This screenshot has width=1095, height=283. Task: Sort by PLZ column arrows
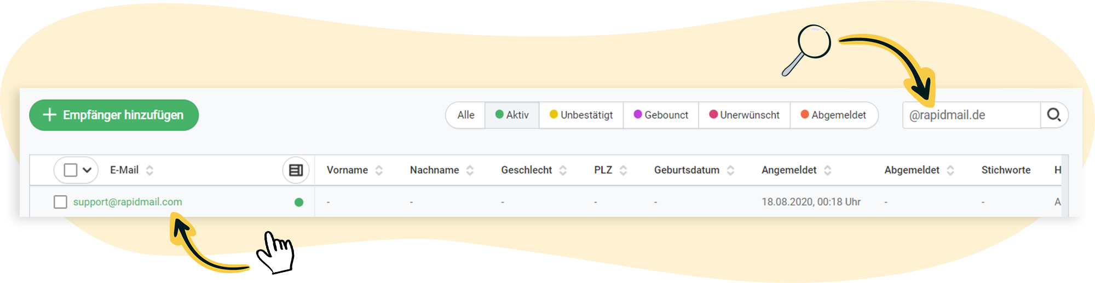623,170
